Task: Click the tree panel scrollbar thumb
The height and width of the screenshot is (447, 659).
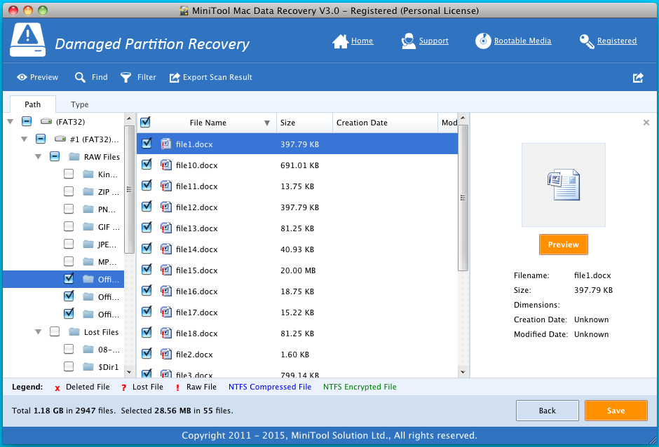Action: click(x=129, y=189)
